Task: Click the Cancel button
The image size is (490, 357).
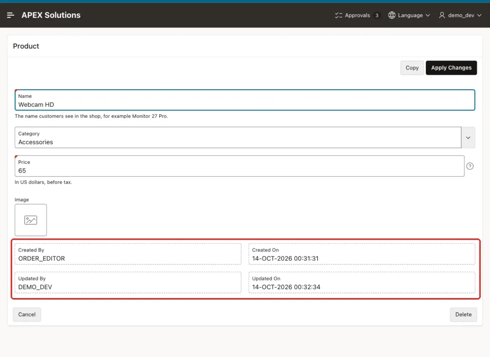Action: [x=27, y=314]
